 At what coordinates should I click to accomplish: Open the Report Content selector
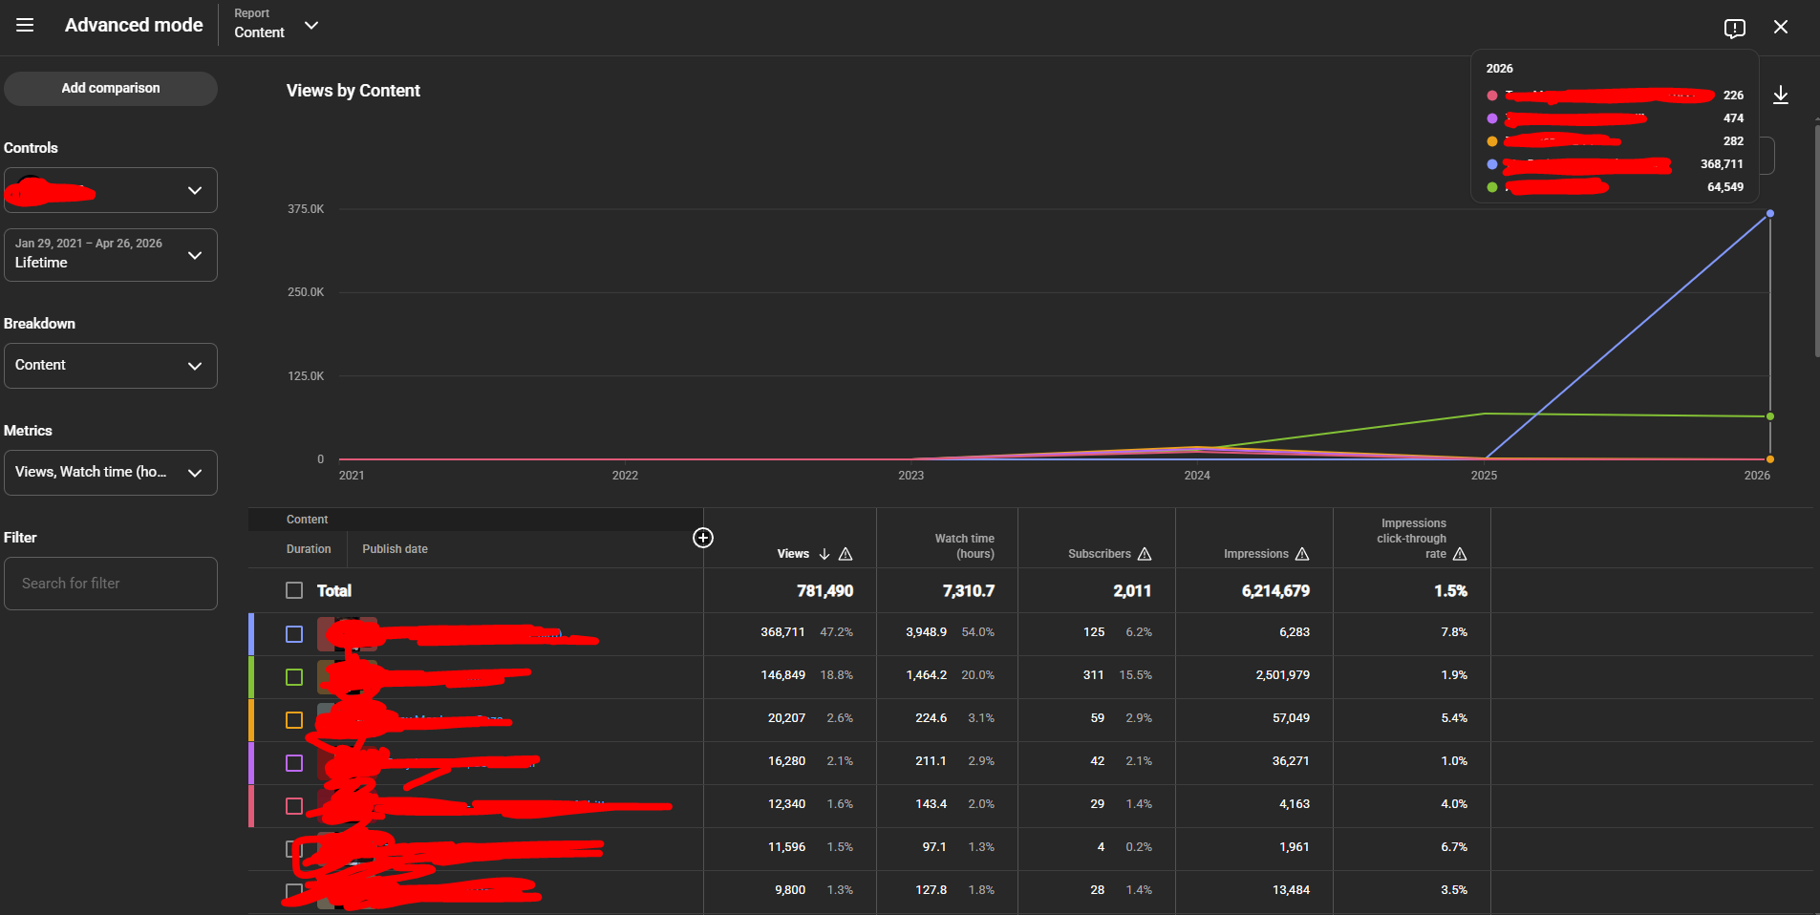(276, 24)
